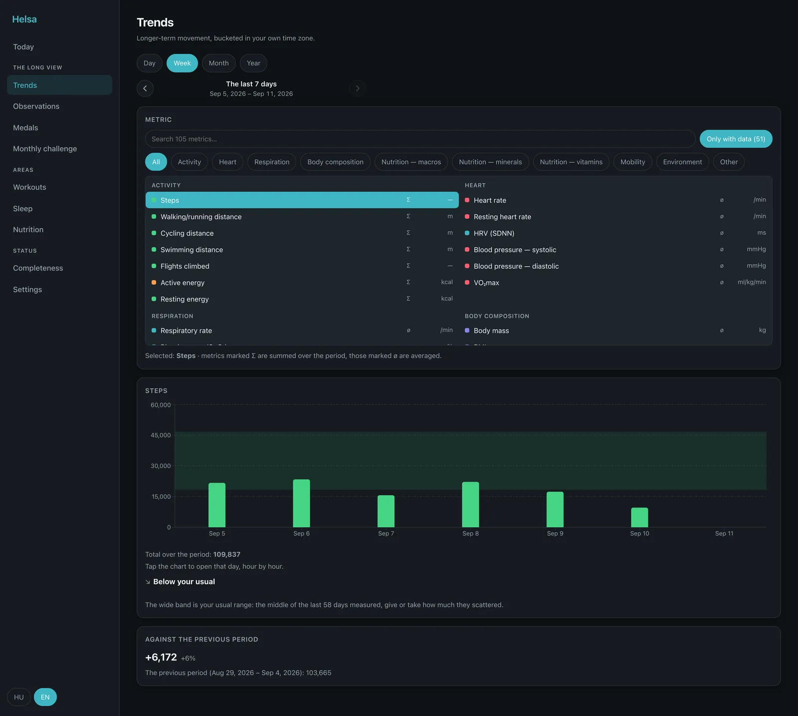
Task: Select the VO₂max metric
Action: click(x=615, y=283)
